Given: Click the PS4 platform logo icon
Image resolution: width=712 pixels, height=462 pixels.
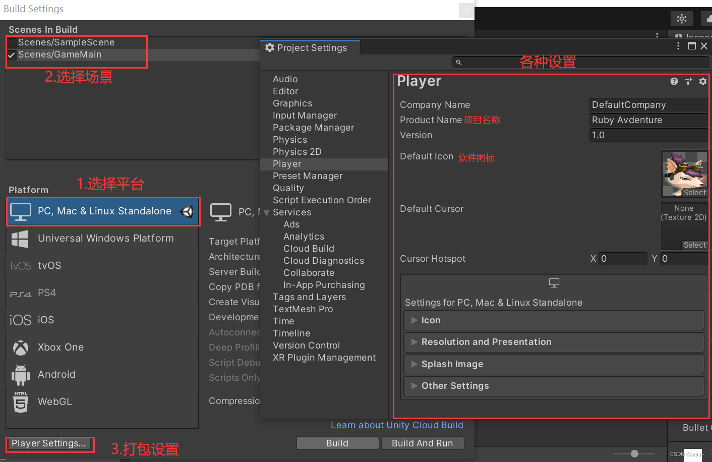Looking at the screenshot, I should tap(21, 294).
